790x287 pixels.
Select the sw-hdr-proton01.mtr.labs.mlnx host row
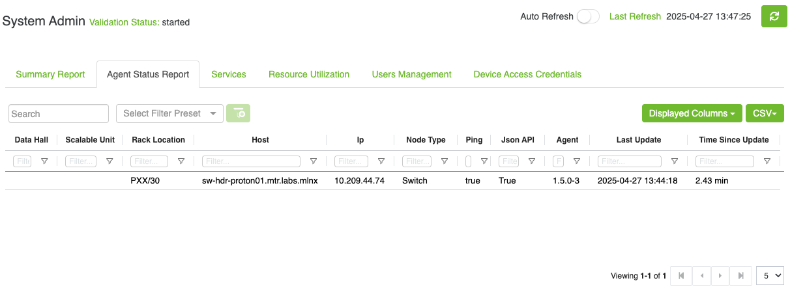[x=259, y=180]
